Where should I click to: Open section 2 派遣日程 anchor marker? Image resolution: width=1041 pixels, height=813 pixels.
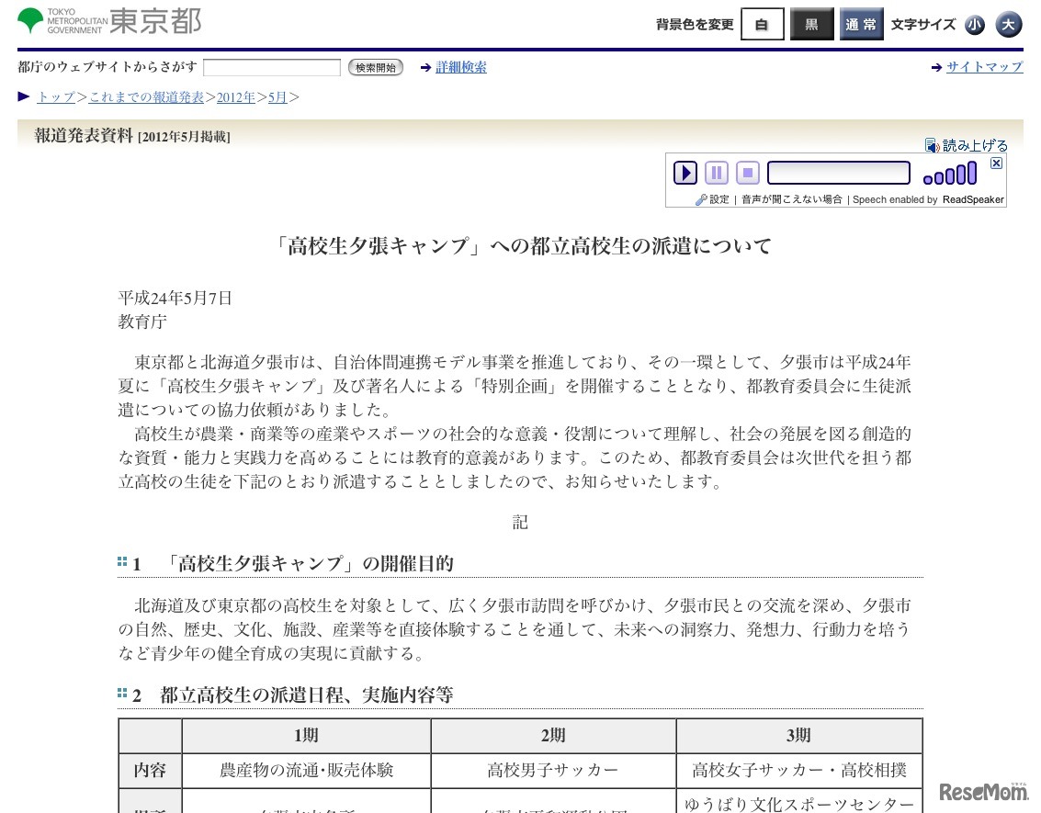121,693
